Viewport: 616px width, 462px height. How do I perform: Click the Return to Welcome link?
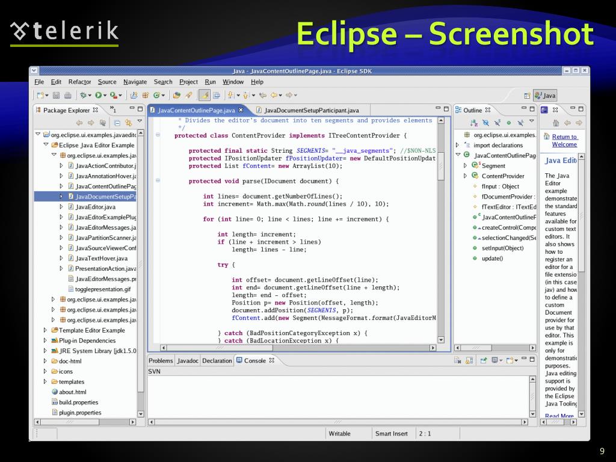point(564,141)
